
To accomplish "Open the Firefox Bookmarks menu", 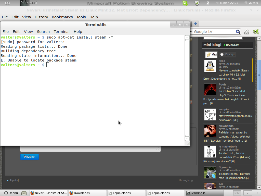I will pos(62,17).
